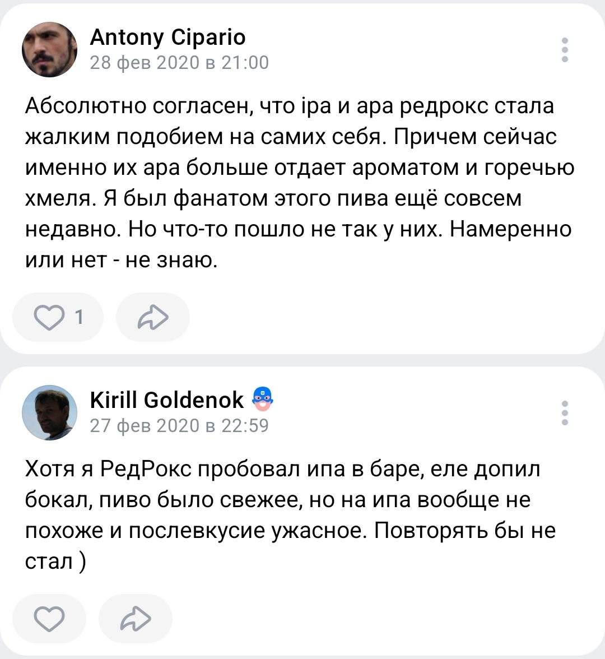The width and height of the screenshot is (605, 659).
Task: Share Antony Cipario's comment via arrow icon
Action: [152, 318]
